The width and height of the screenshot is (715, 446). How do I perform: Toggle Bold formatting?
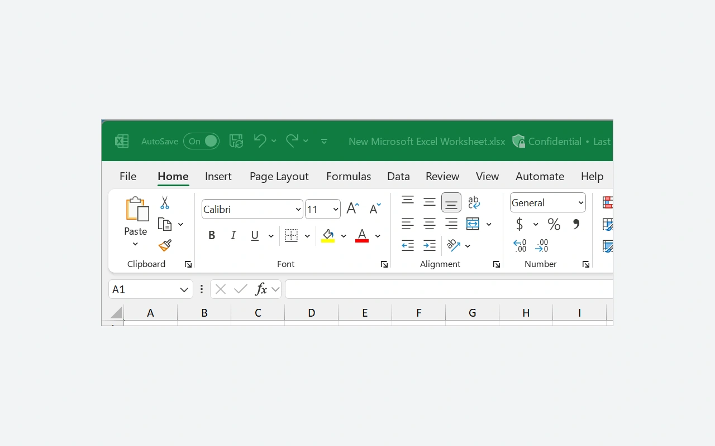pos(212,236)
